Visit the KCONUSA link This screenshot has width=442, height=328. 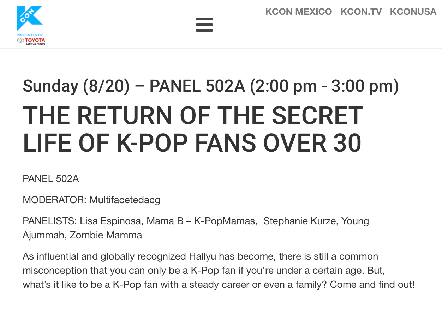tap(413, 12)
